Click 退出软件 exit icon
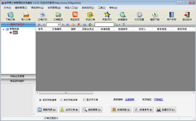The height and width of the screenshot is (121, 196). pos(187,16)
